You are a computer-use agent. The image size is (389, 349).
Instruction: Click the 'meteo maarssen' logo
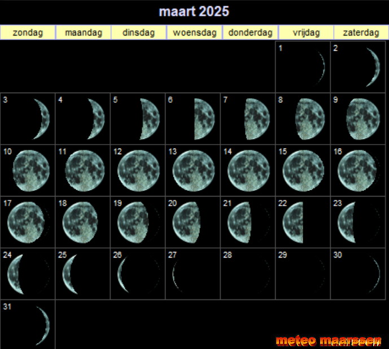pos(329,341)
